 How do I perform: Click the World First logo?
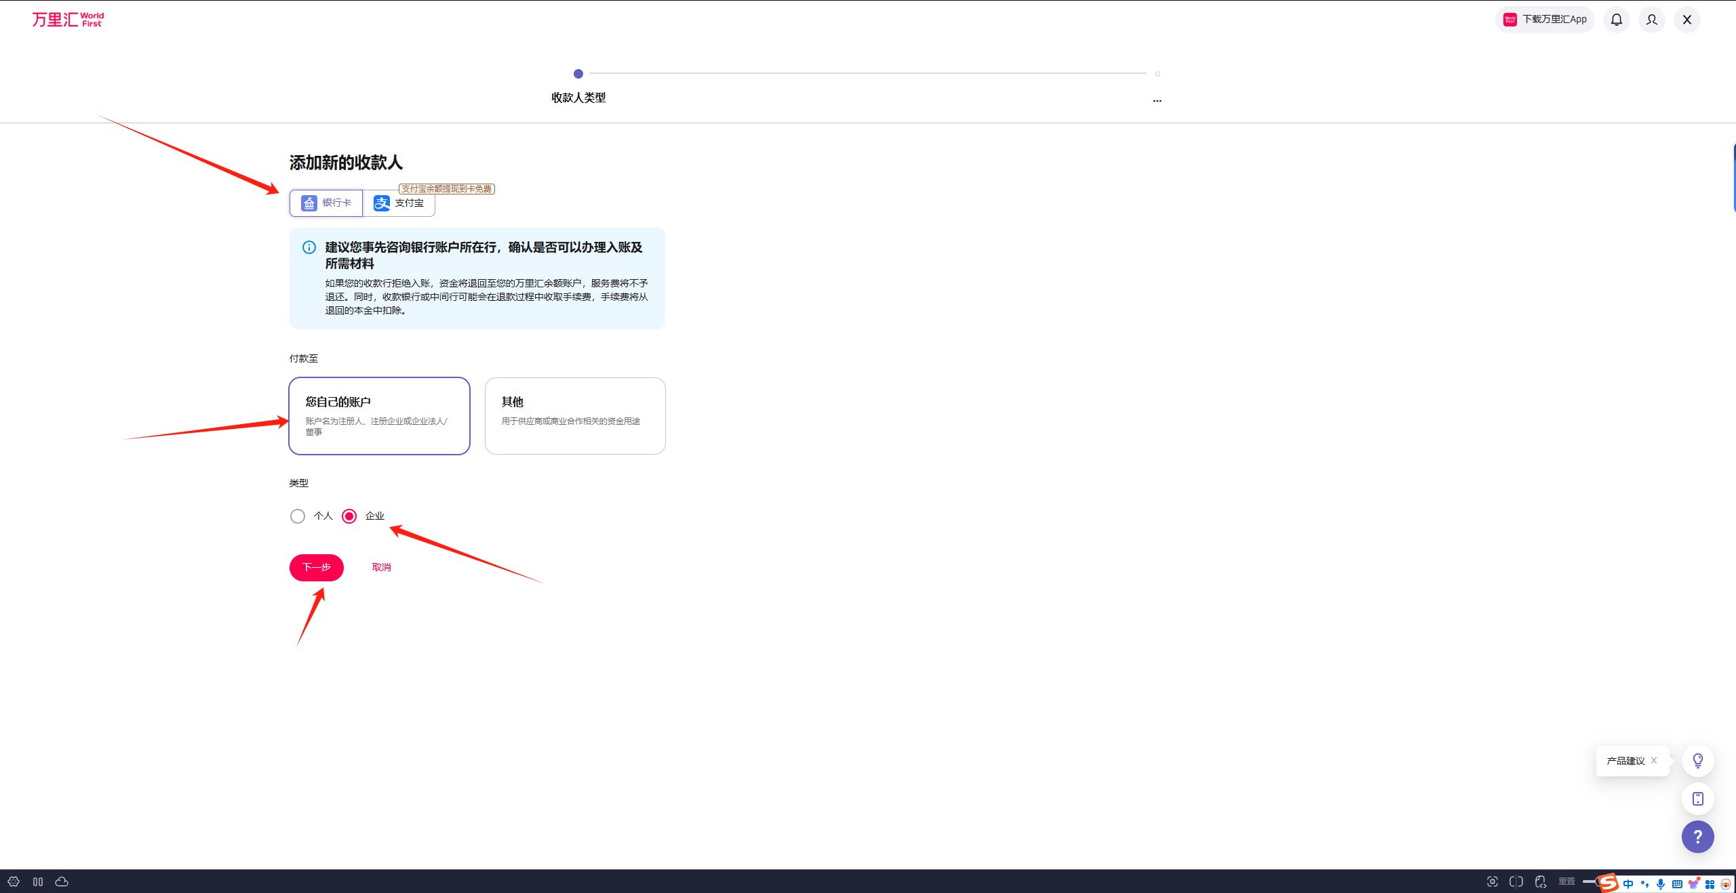[68, 20]
